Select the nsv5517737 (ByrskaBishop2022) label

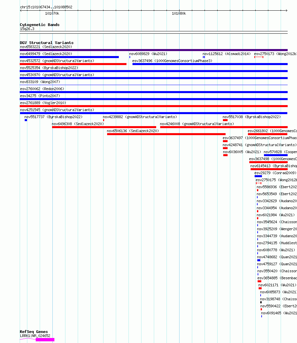(x=54, y=117)
